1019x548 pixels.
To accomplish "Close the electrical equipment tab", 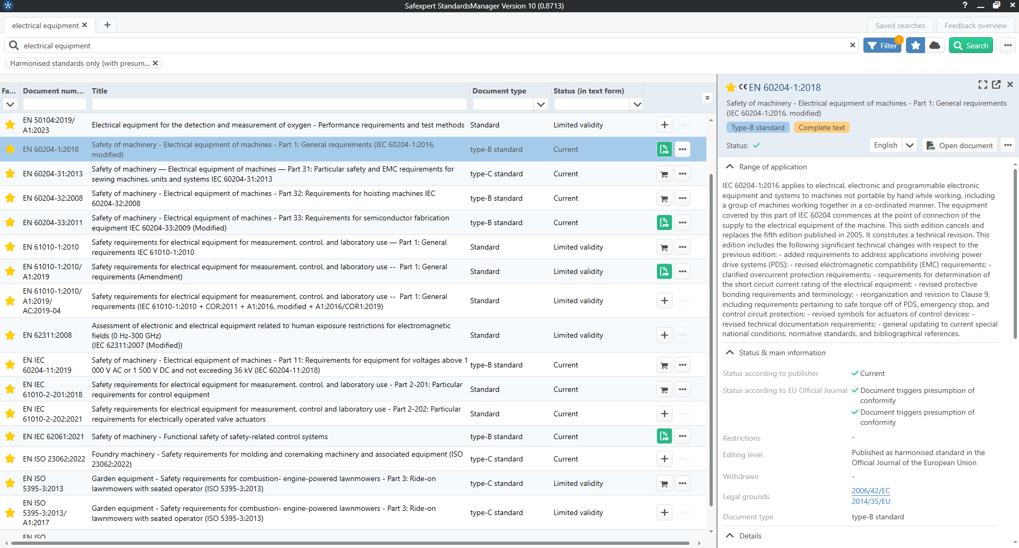I will pyautogui.click(x=85, y=25).
